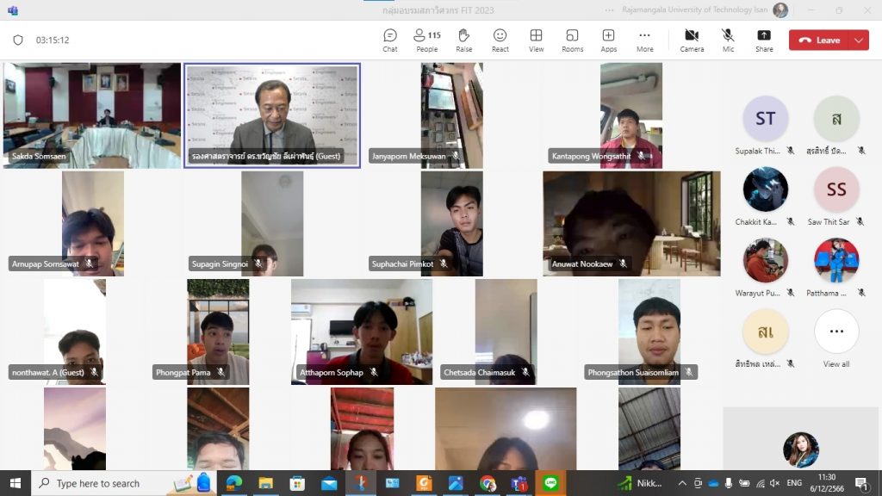This screenshot has width=882, height=496.
Task: Share your screen with Share button
Action: click(764, 40)
